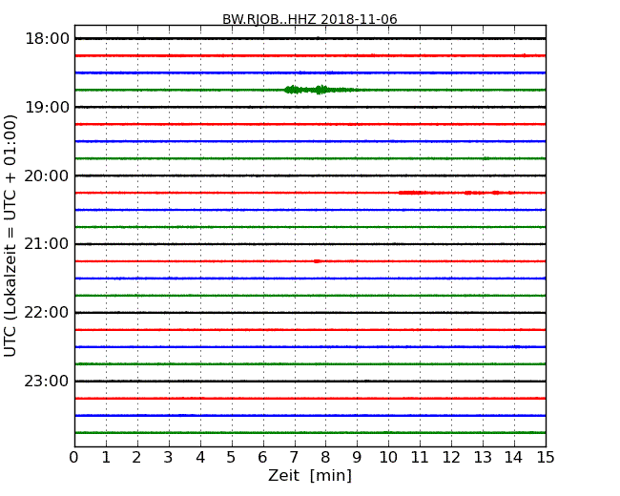Click the x-axis tick label 2

click(136, 457)
